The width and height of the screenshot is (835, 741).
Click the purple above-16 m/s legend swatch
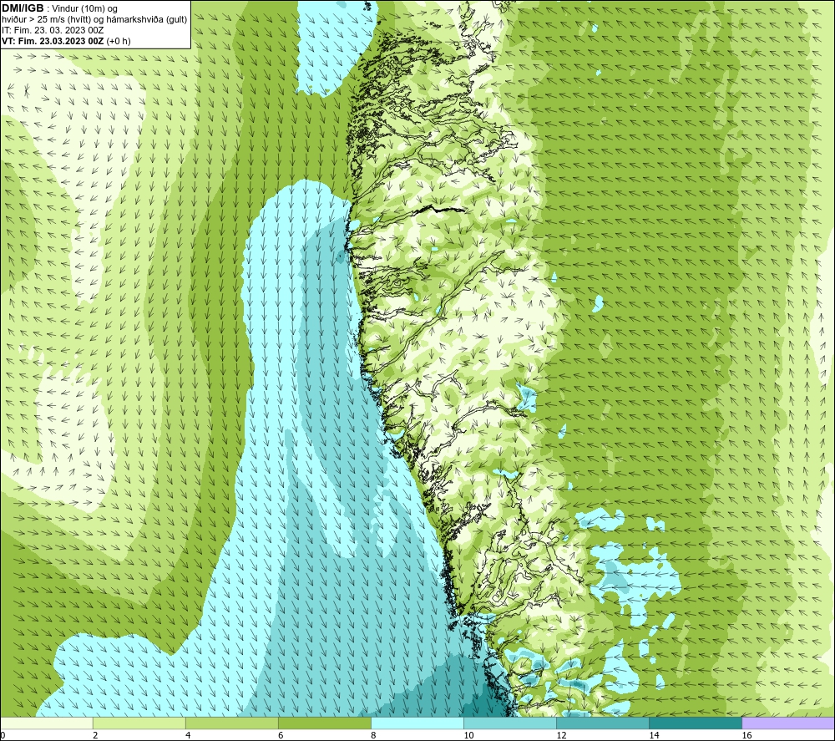(x=788, y=723)
